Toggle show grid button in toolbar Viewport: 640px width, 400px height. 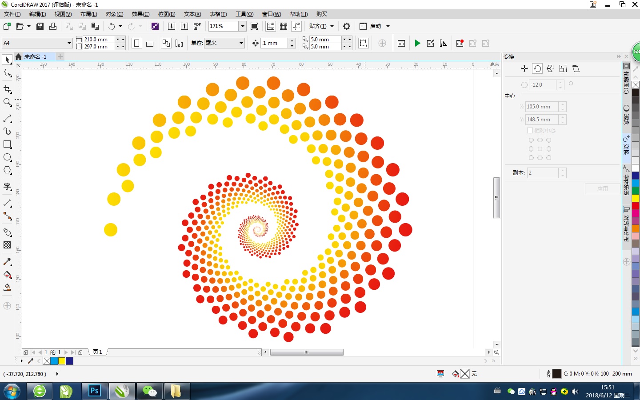(x=284, y=26)
